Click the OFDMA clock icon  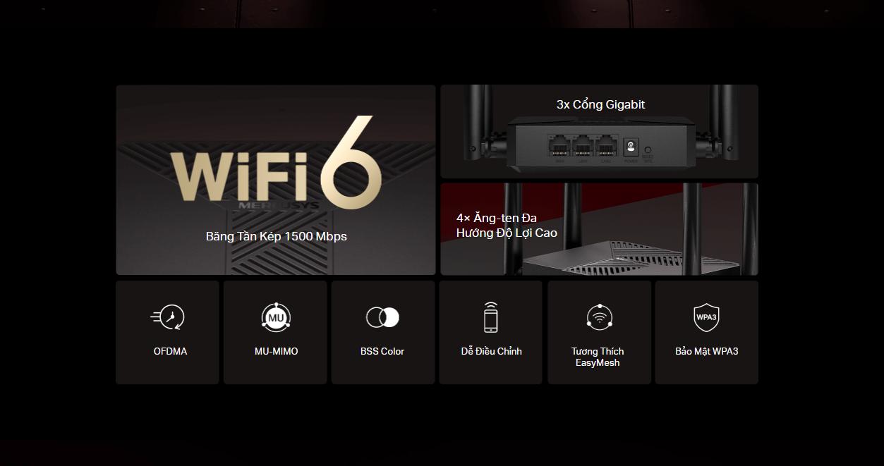168,317
